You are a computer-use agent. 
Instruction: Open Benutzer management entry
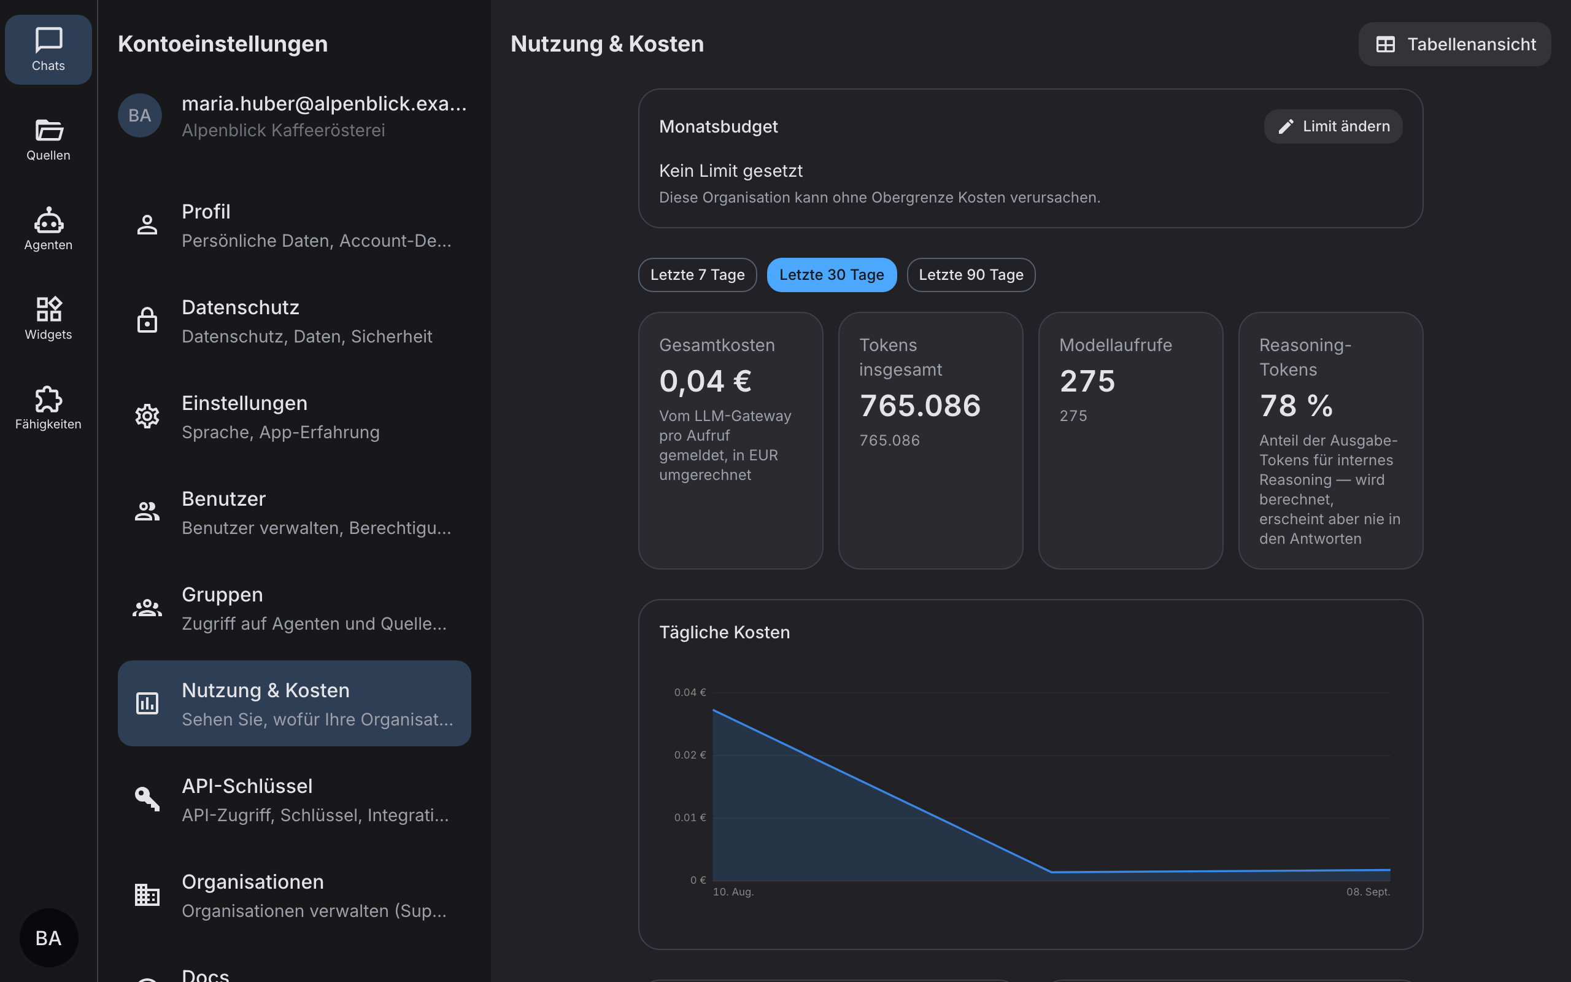coord(294,512)
